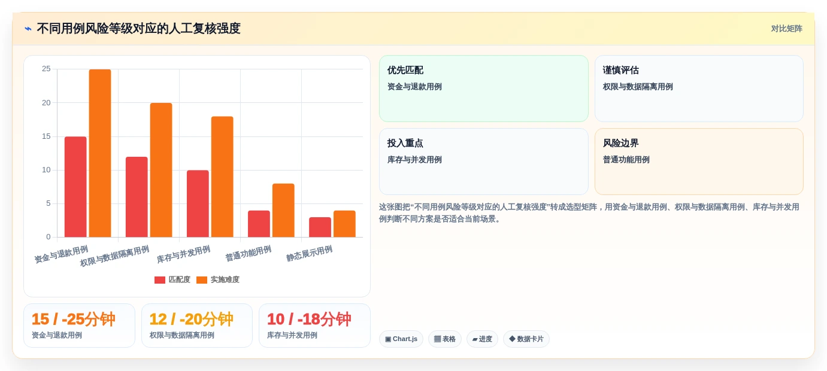The image size is (827, 371).
Task: Click the 普通功能用例 x-axis label
Action: pyautogui.click(x=248, y=253)
